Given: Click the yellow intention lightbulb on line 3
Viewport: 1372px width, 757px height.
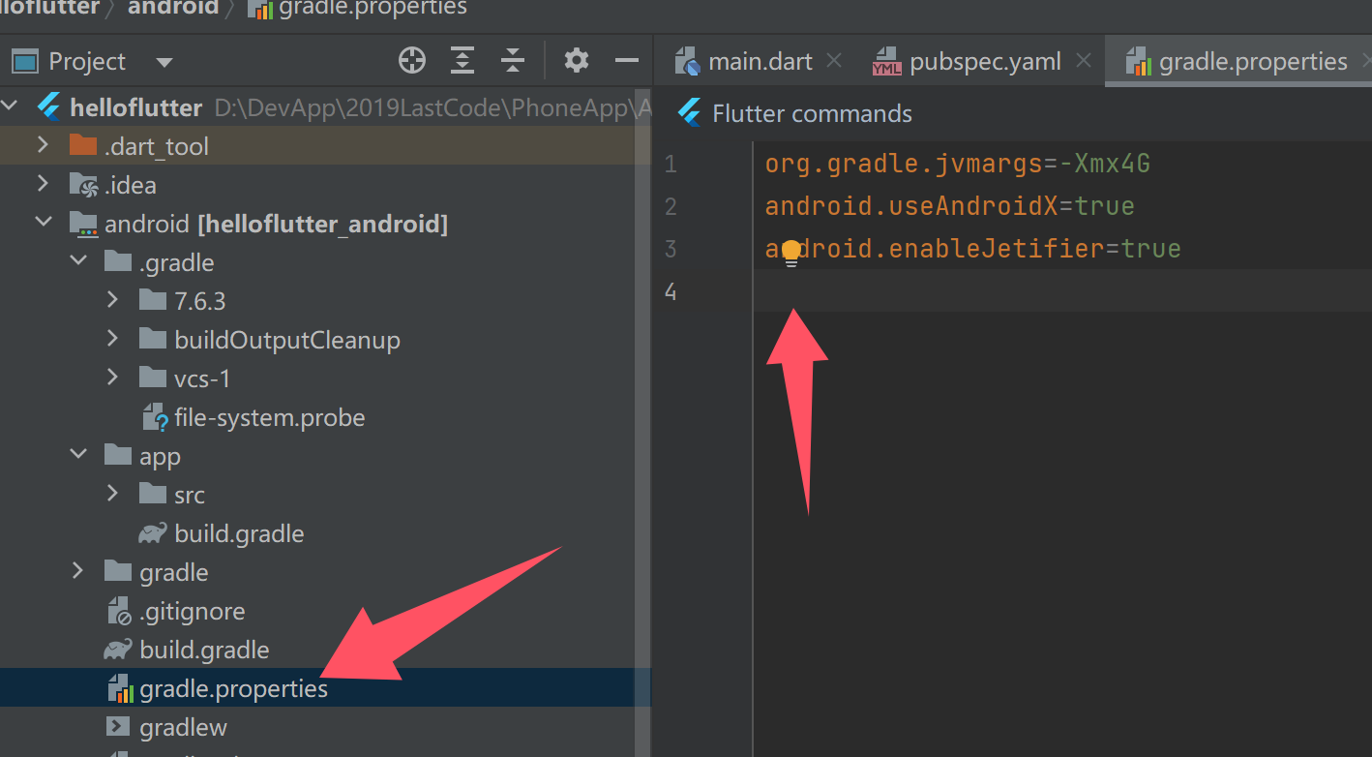Looking at the screenshot, I should [791, 254].
